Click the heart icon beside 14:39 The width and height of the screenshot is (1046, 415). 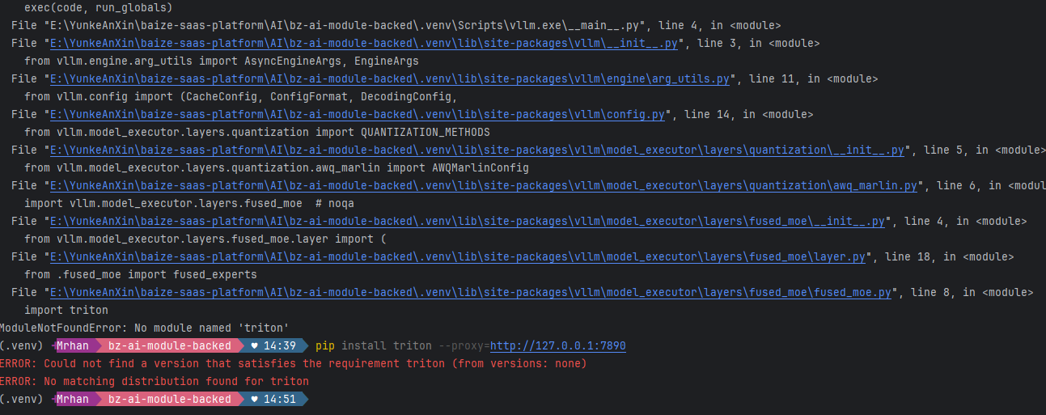click(255, 345)
